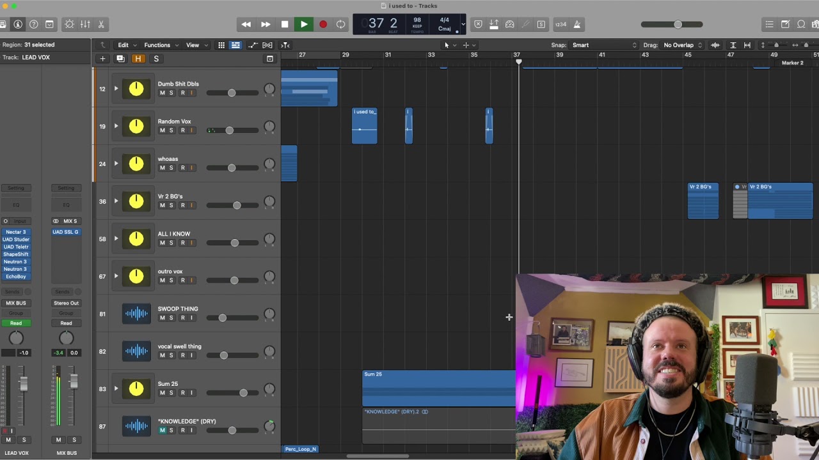Image resolution: width=819 pixels, height=460 pixels.
Task: Toggle the 1234 Count-in button
Action: tap(561, 24)
